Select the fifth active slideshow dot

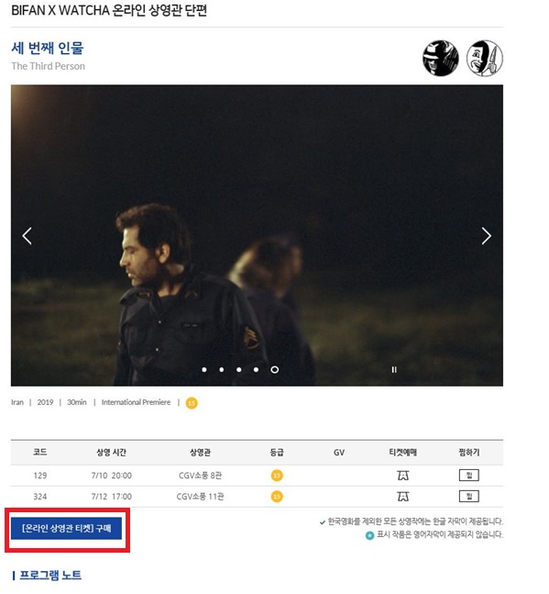275,369
